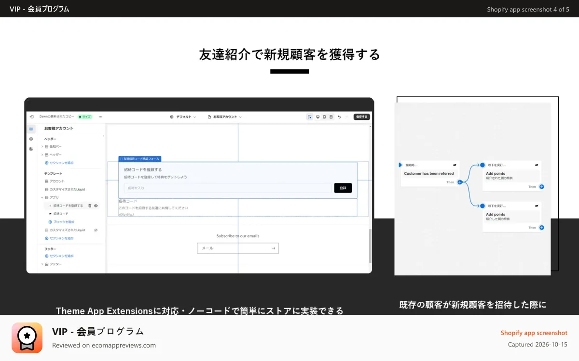Click the 招待を入力 input field
Viewport: 579px width, 361px height.
coord(228,188)
